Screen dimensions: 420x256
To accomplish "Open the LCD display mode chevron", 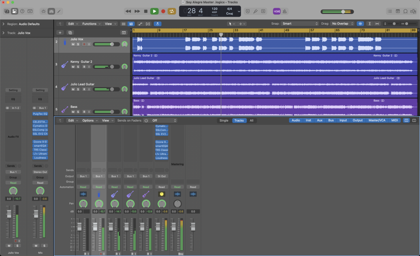I will pyautogui.click(x=239, y=12).
